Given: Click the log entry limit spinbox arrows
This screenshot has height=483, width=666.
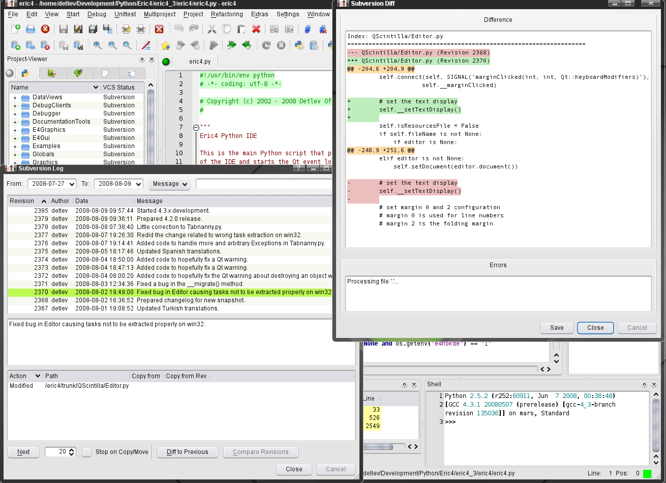Looking at the screenshot, I should coord(72,452).
